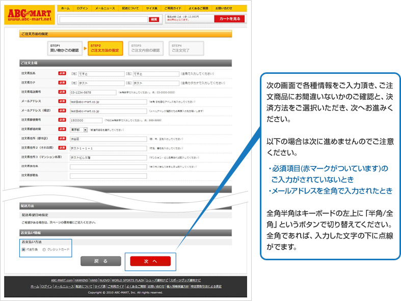The image size is (401, 301).
Task: Open メールニュース in the top navigation bar
Action: click(x=105, y=9)
